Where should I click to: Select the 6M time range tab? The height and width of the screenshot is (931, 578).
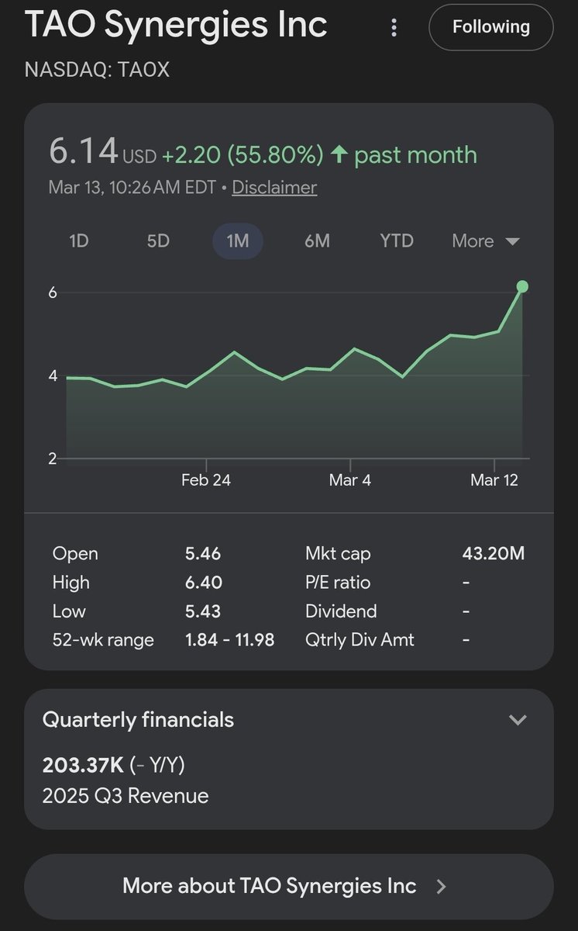(x=317, y=241)
